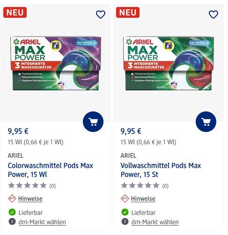Click hazard warning icon on Colorwaschmittel card
The width and height of the screenshot is (228, 235).
[12, 198]
